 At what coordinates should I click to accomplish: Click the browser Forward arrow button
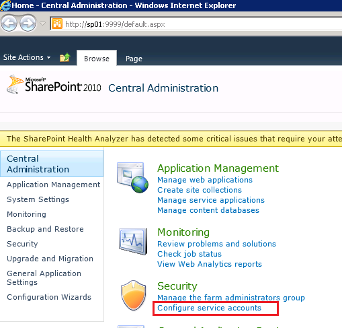pyautogui.click(x=28, y=23)
